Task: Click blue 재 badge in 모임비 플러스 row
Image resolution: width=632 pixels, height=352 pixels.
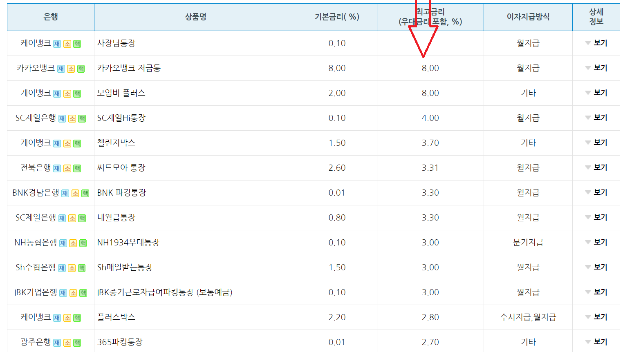Action: click(x=57, y=94)
